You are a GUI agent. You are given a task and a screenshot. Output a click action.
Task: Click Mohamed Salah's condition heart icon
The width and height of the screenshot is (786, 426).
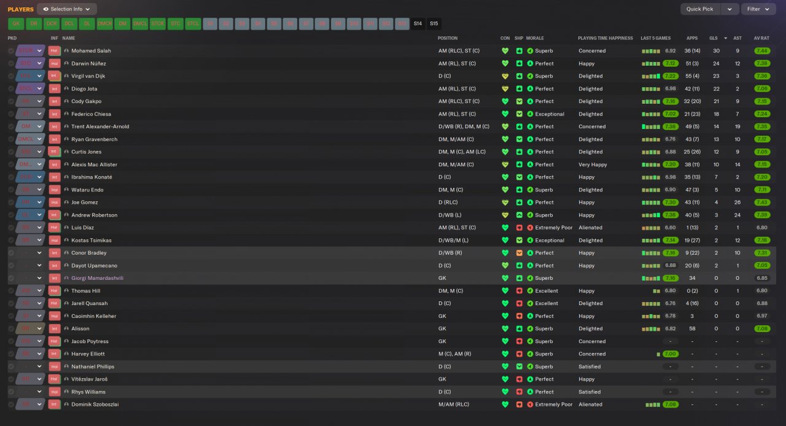pyautogui.click(x=505, y=51)
